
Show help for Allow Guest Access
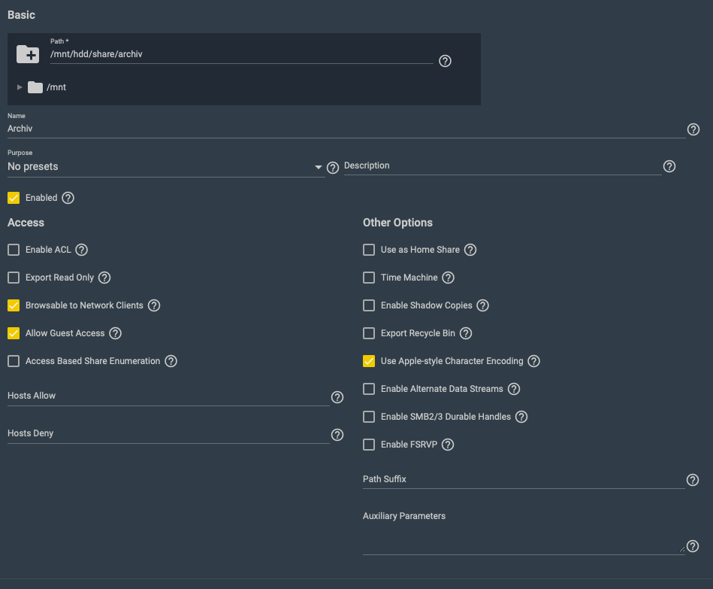coord(116,333)
